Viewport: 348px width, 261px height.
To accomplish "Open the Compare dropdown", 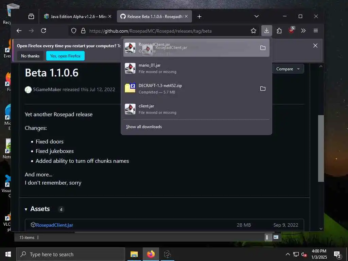I will tap(288, 69).
